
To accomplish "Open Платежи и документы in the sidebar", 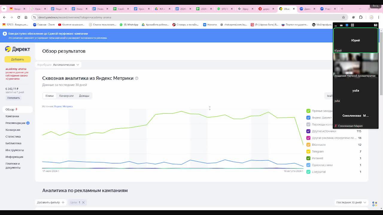I will pos(13,165).
